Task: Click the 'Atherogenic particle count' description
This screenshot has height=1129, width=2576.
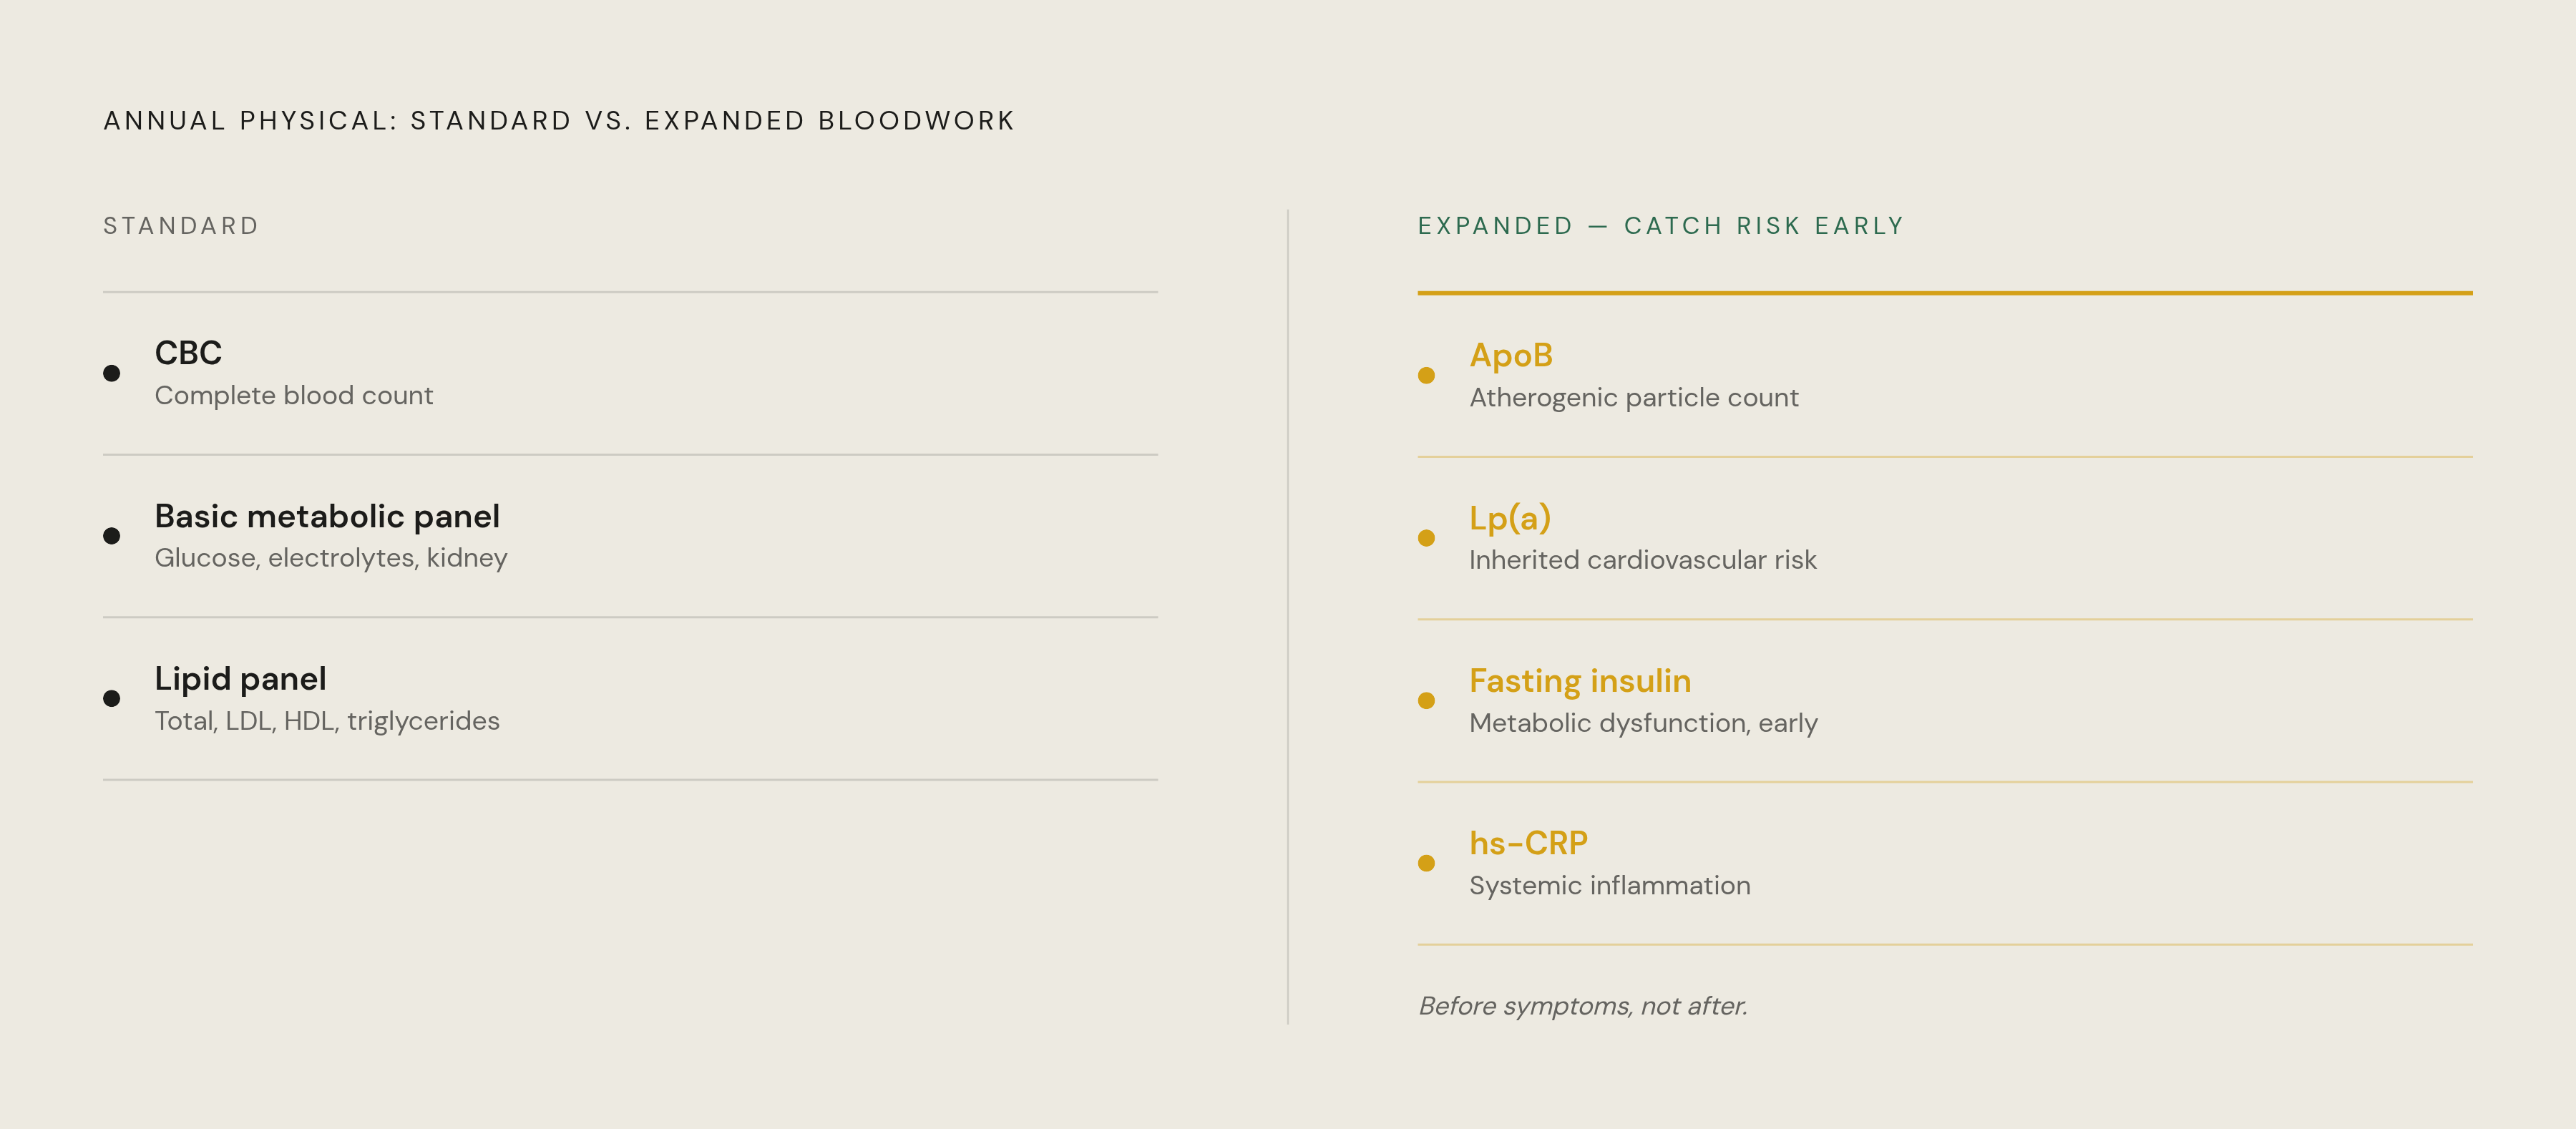Action: (1634, 398)
